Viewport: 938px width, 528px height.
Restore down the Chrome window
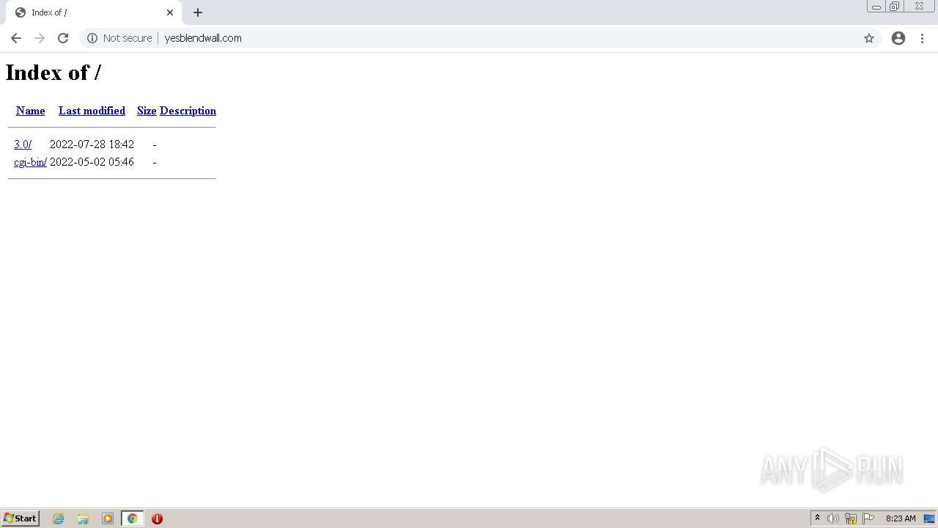[895, 7]
